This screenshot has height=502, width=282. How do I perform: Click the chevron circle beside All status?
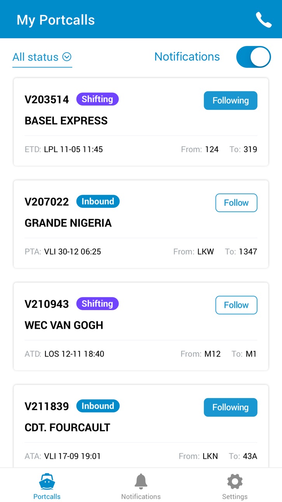point(67,57)
